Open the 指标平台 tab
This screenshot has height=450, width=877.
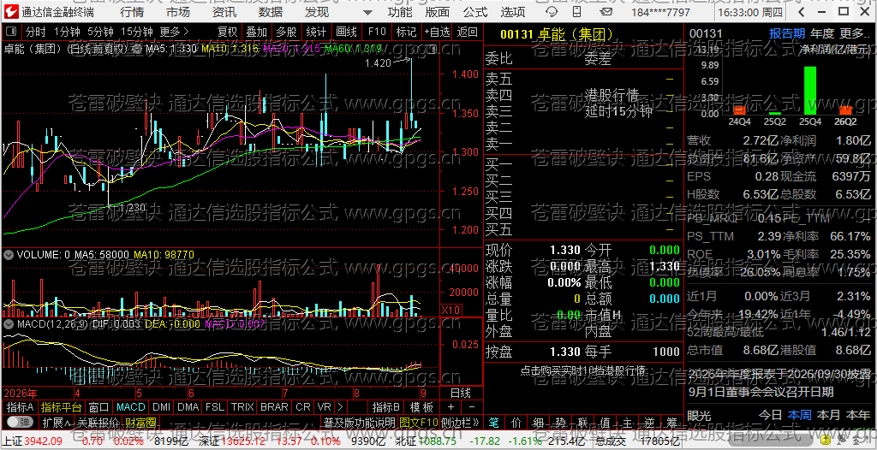click(x=62, y=406)
